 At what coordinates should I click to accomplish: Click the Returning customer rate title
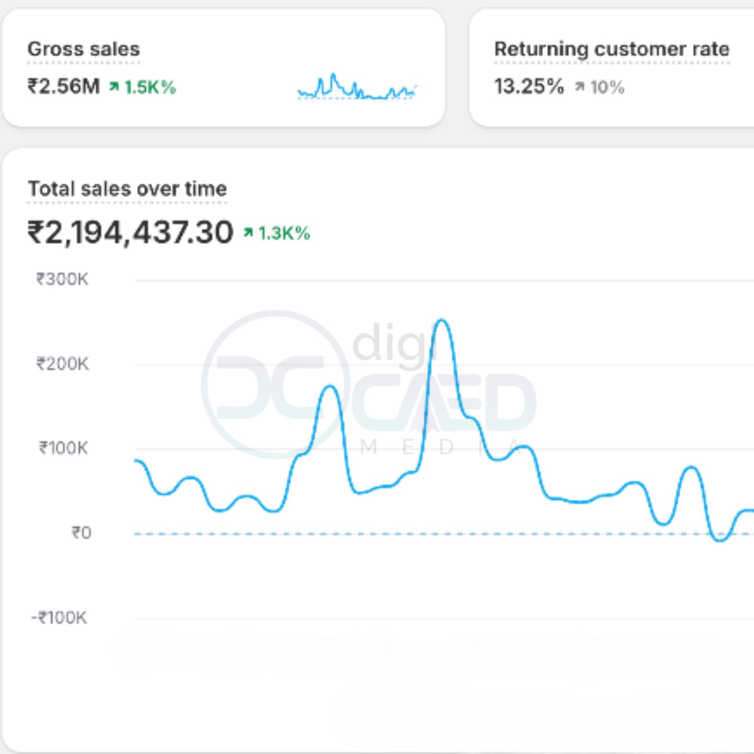click(x=611, y=49)
